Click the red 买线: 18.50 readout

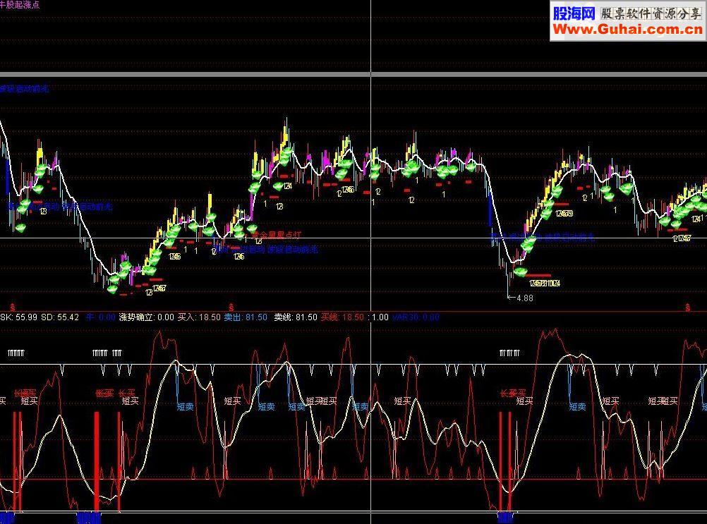343,317
